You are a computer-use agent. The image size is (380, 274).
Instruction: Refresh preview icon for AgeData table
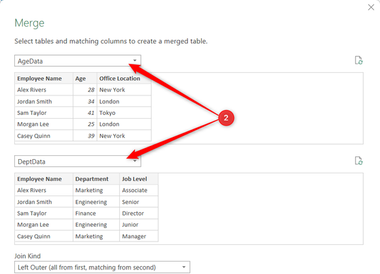[x=359, y=60]
